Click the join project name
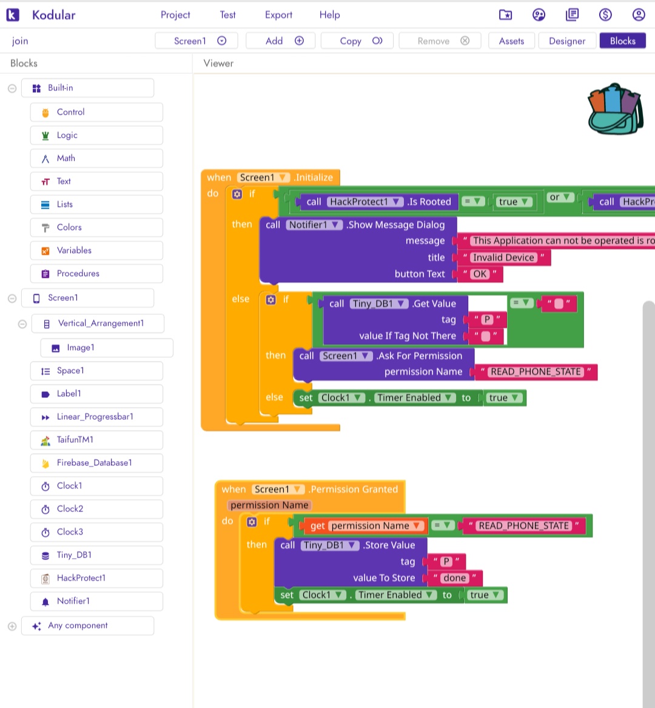 20,41
